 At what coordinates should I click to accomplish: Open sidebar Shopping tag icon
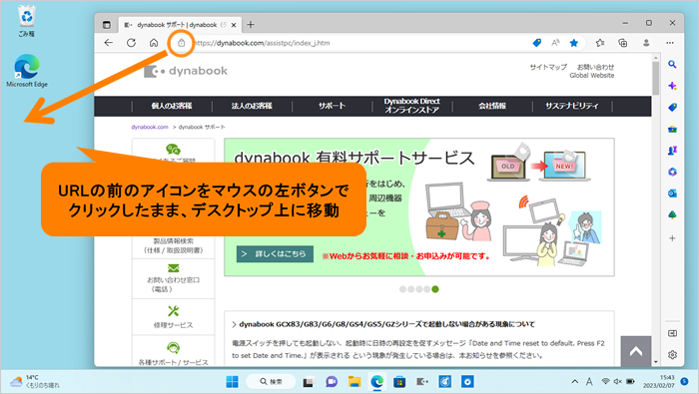tap(672, 108)
